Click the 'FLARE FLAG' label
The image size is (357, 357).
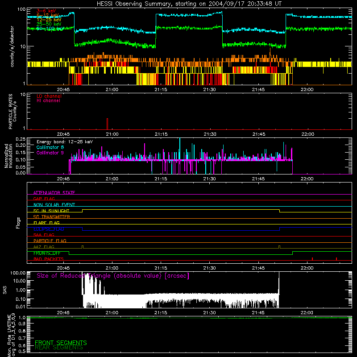(x=46, y=223)
